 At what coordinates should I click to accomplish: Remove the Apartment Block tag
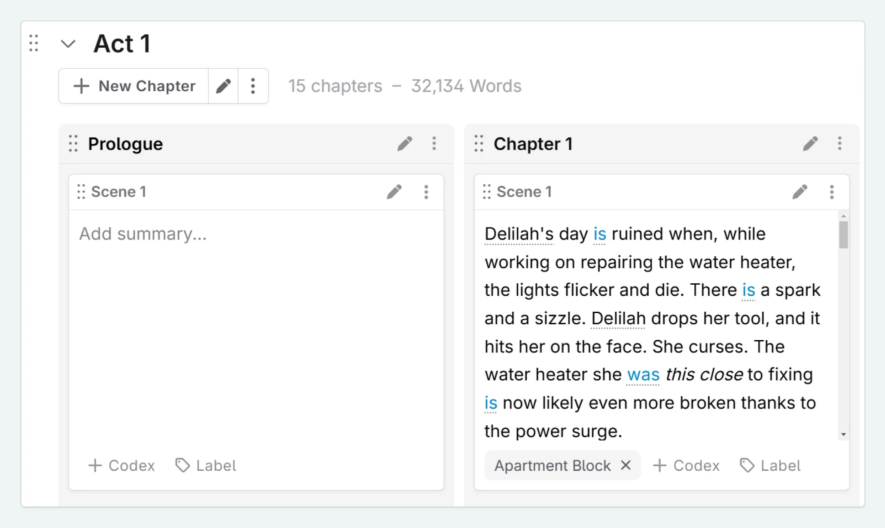626,465
